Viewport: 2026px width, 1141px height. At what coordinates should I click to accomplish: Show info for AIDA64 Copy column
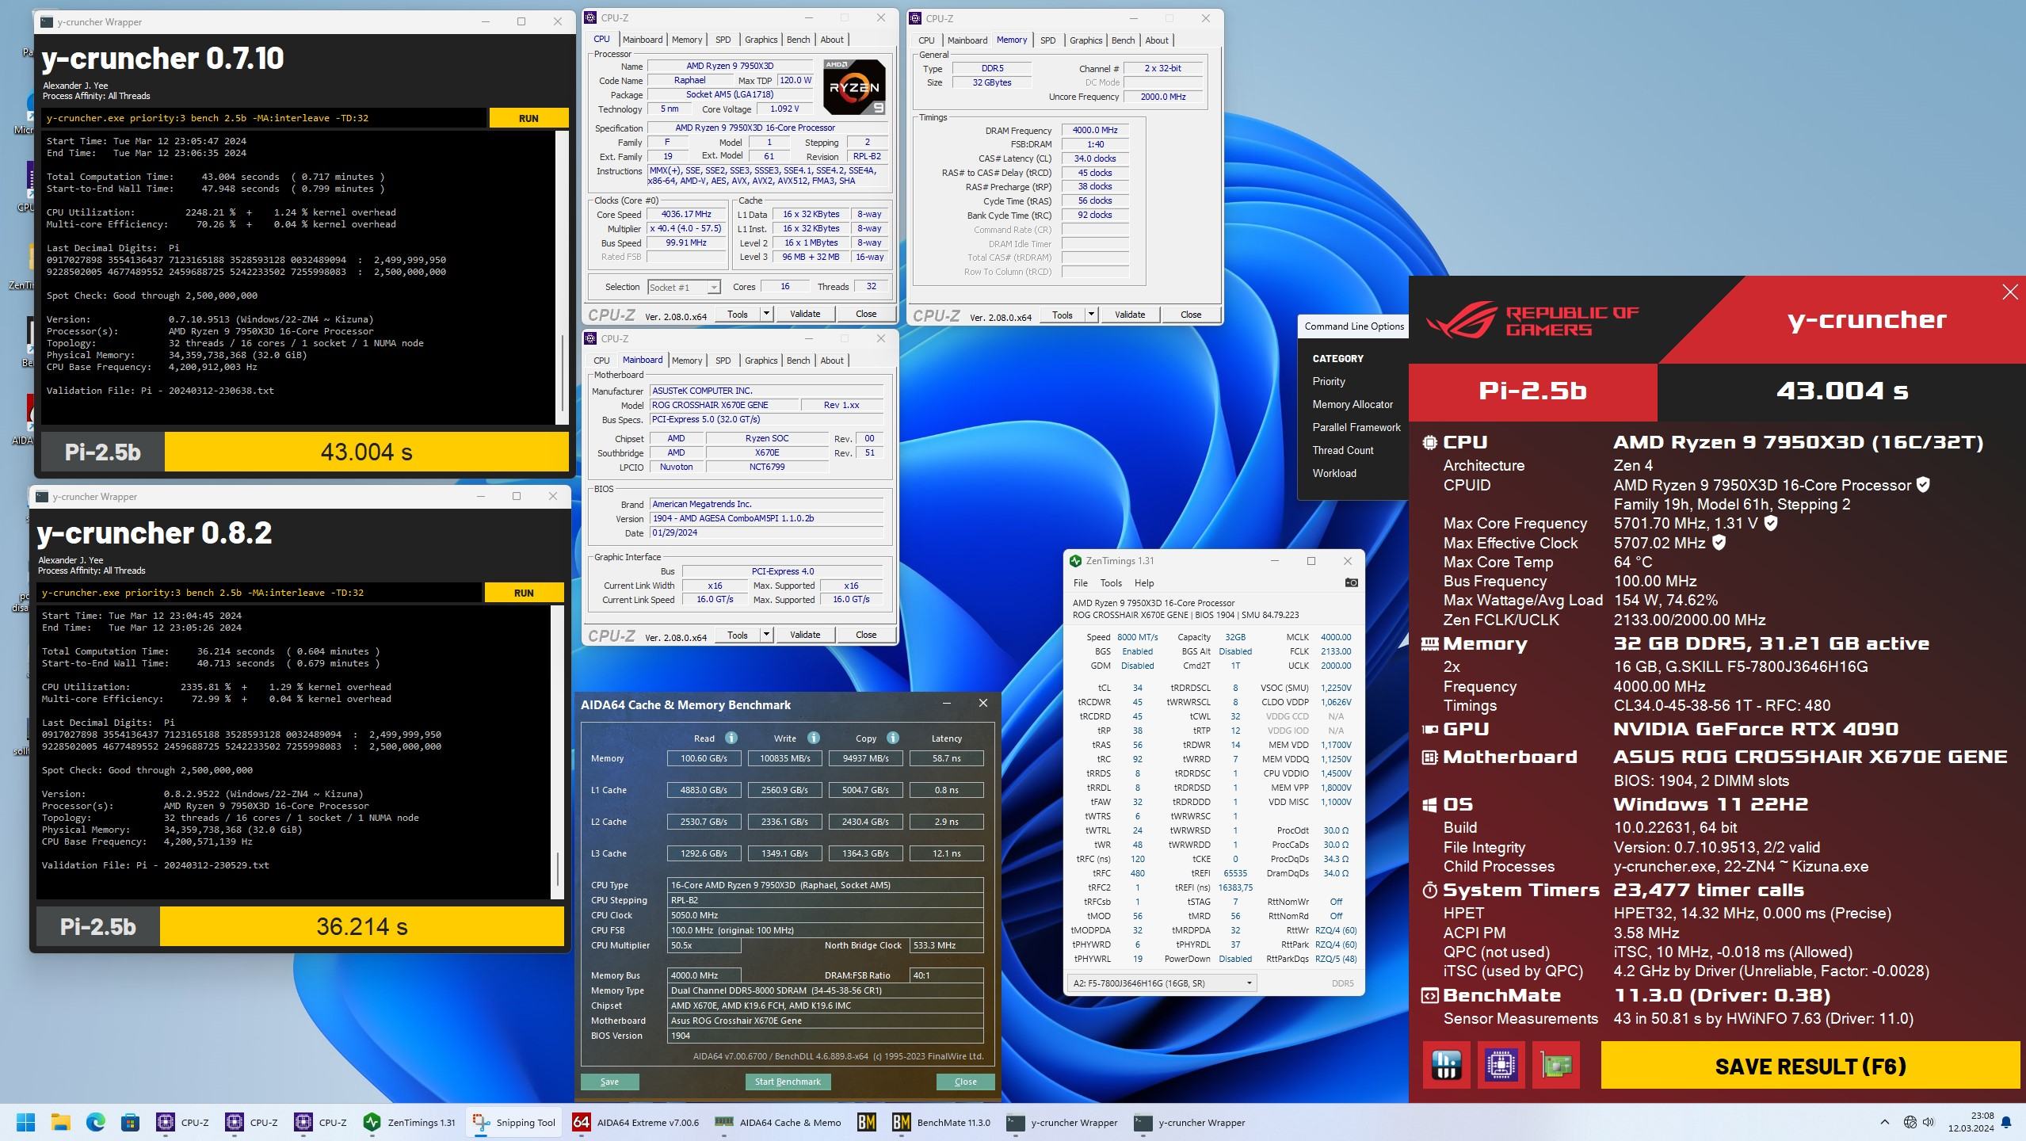[893, 738]
